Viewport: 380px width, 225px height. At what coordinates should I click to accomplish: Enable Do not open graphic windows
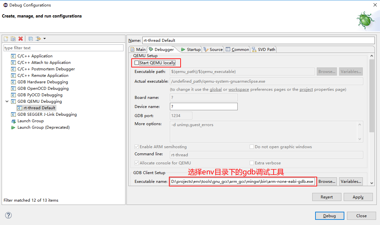(x=252, y=147)
